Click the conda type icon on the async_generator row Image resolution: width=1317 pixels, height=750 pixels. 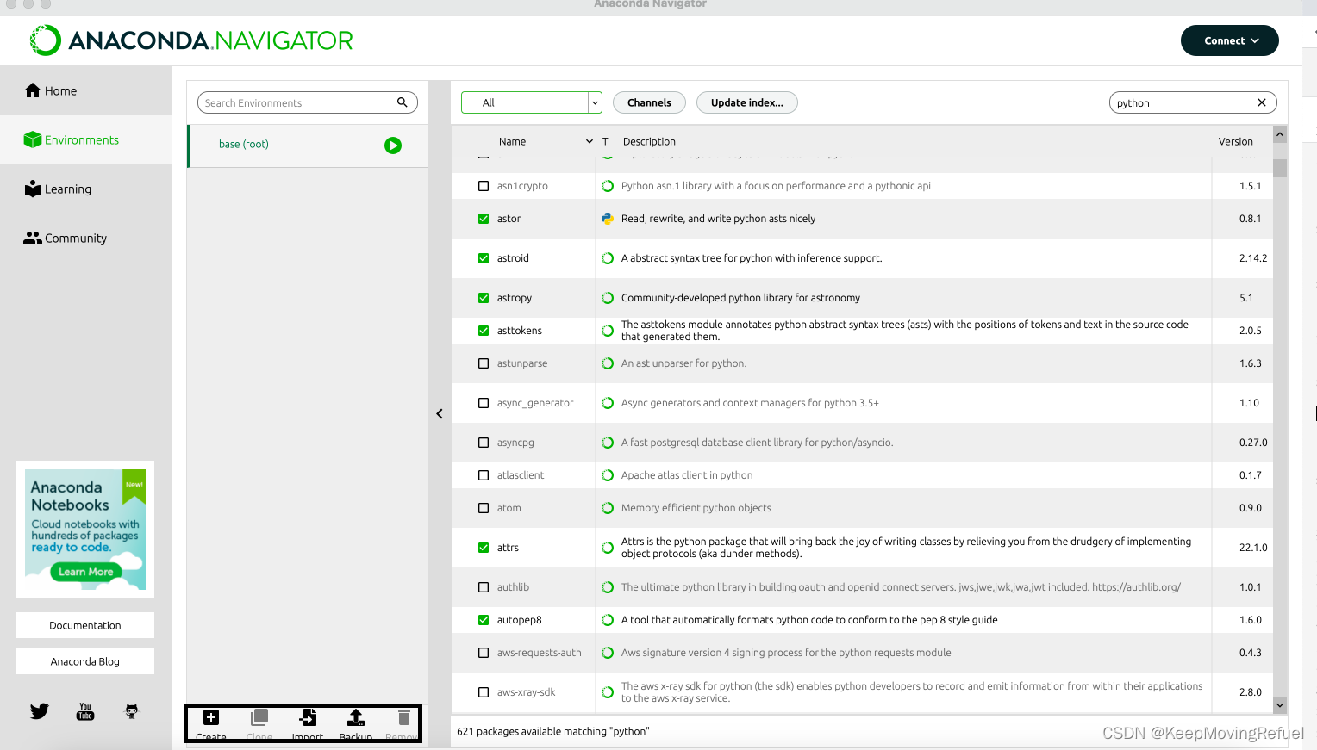click(x=608, y=403)
